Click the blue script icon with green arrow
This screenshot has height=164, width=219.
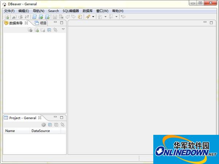41,17
